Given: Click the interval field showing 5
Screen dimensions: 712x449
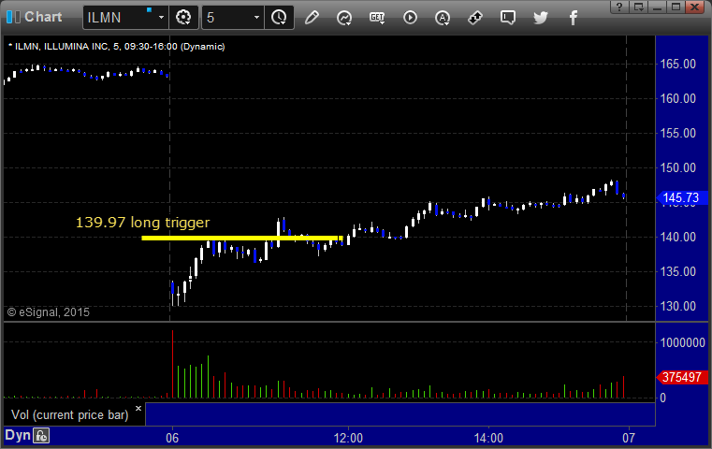Looking at the screenshot, I should pos(227,18).
